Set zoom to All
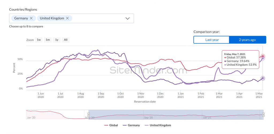 coord(65,40)
